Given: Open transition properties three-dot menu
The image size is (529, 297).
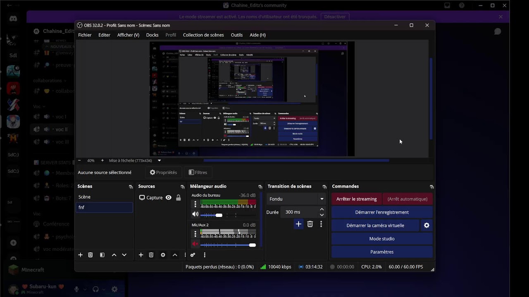Looking at the screenshot, I should pyautogui.click(x=321, y=224).
